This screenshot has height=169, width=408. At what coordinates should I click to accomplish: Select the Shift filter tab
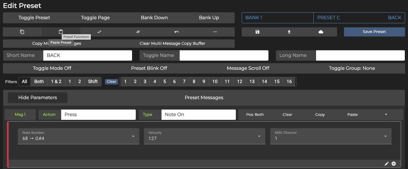[93, 82]
